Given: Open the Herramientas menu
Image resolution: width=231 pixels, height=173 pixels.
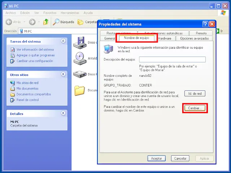Looking at the screenshot, I should coord(70,13).
